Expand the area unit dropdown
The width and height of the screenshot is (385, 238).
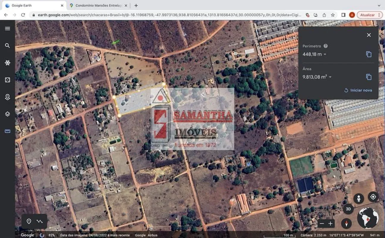click(330, 77)
